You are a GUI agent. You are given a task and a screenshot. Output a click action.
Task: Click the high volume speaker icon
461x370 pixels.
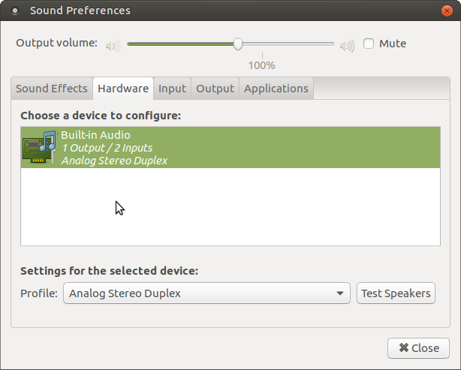[x=348, y=46]
